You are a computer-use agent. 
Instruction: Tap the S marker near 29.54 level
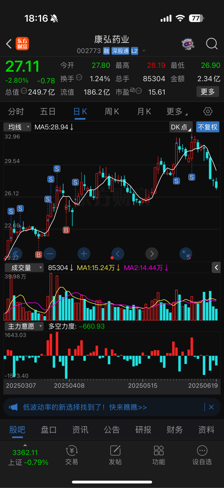tap(57, 169)
